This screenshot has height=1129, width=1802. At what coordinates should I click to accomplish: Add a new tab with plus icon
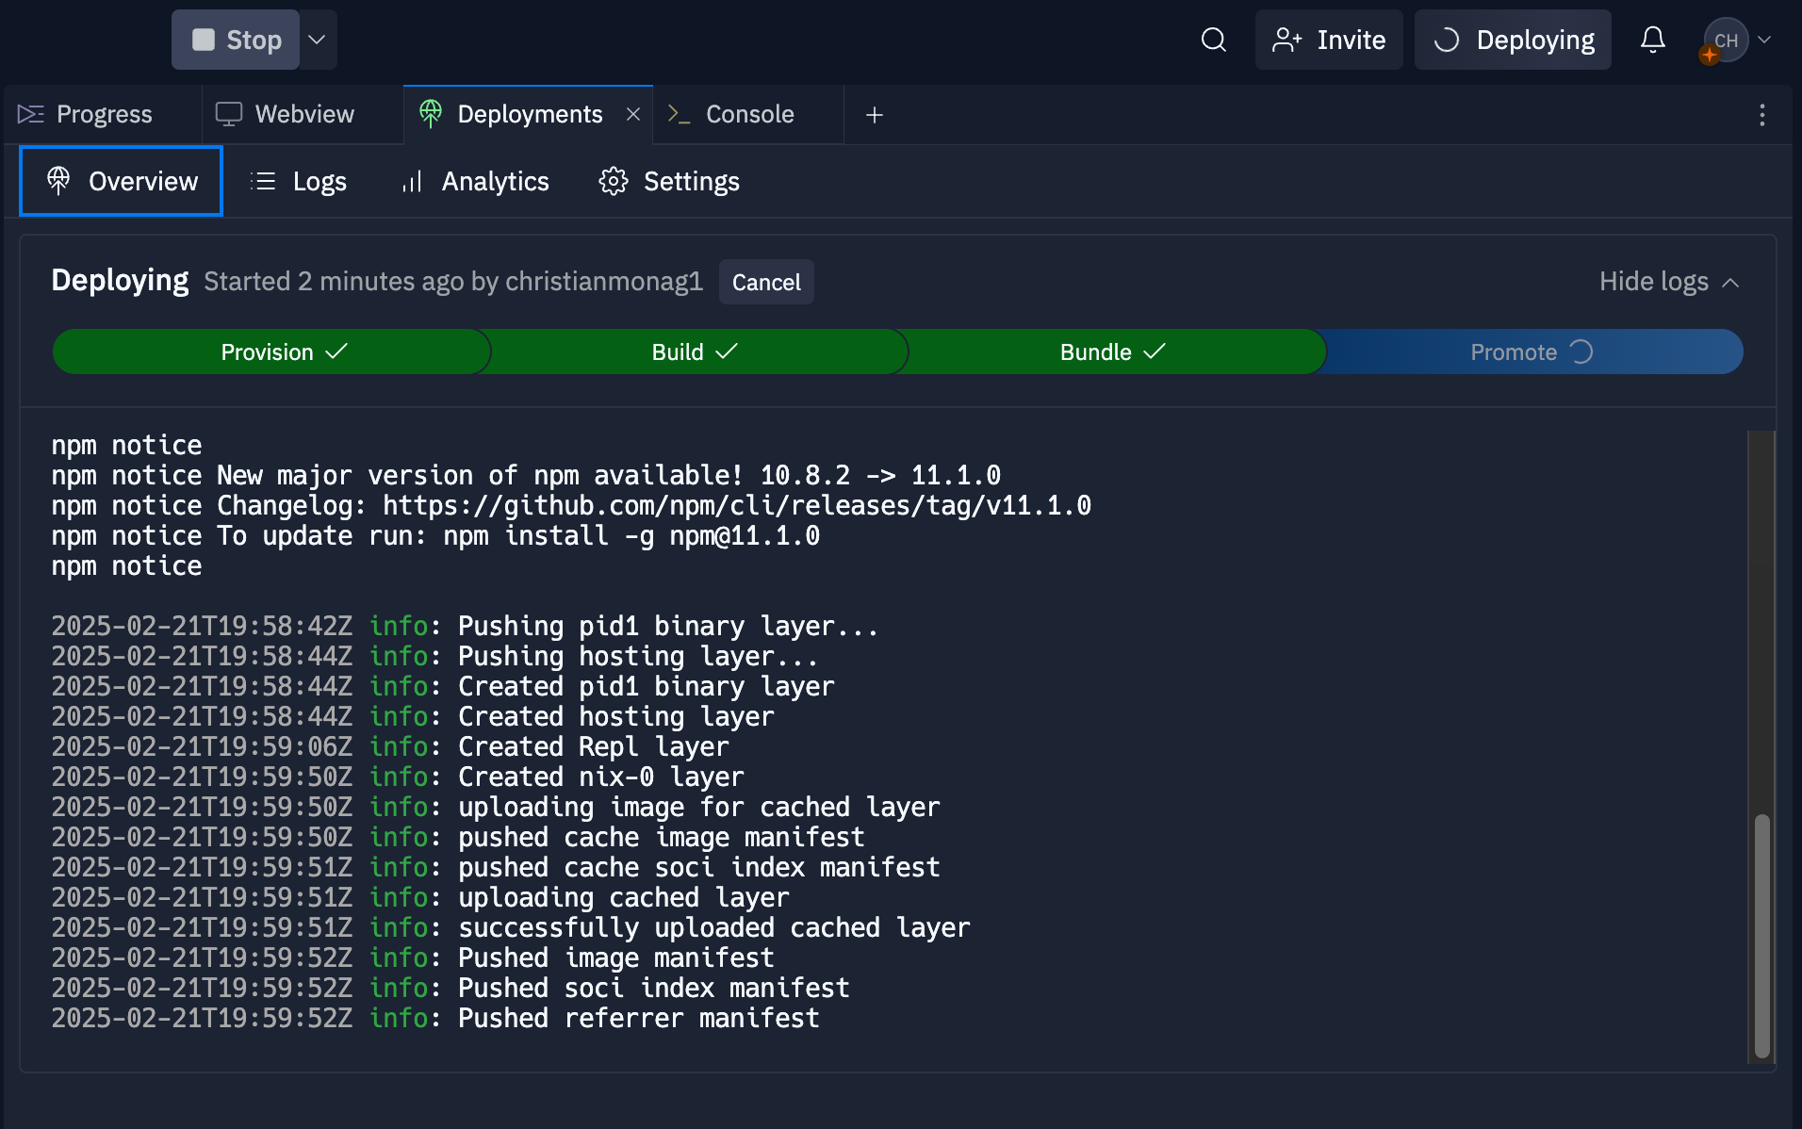click(x=875, y=115)
